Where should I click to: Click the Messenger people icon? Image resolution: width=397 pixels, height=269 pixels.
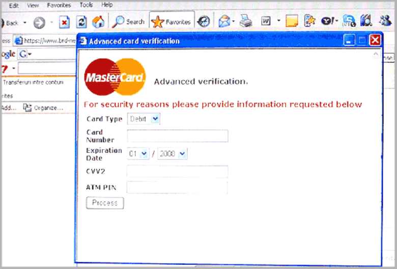[x=385, y=20]
